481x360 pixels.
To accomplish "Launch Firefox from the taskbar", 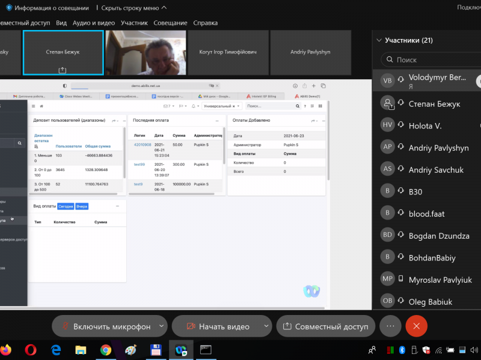I will click(5, 349).
